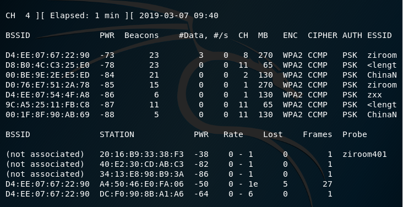Click the CIPHER column header

[x=322, y=35]
